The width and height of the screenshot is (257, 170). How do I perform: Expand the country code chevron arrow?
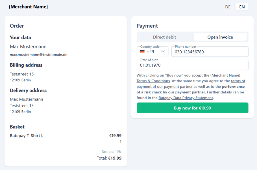(x=163, y=52)
